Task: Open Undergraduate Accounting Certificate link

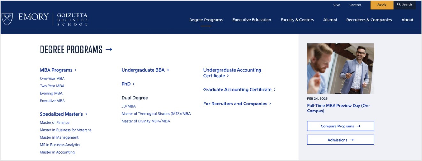Action: (x=232, y=73)
